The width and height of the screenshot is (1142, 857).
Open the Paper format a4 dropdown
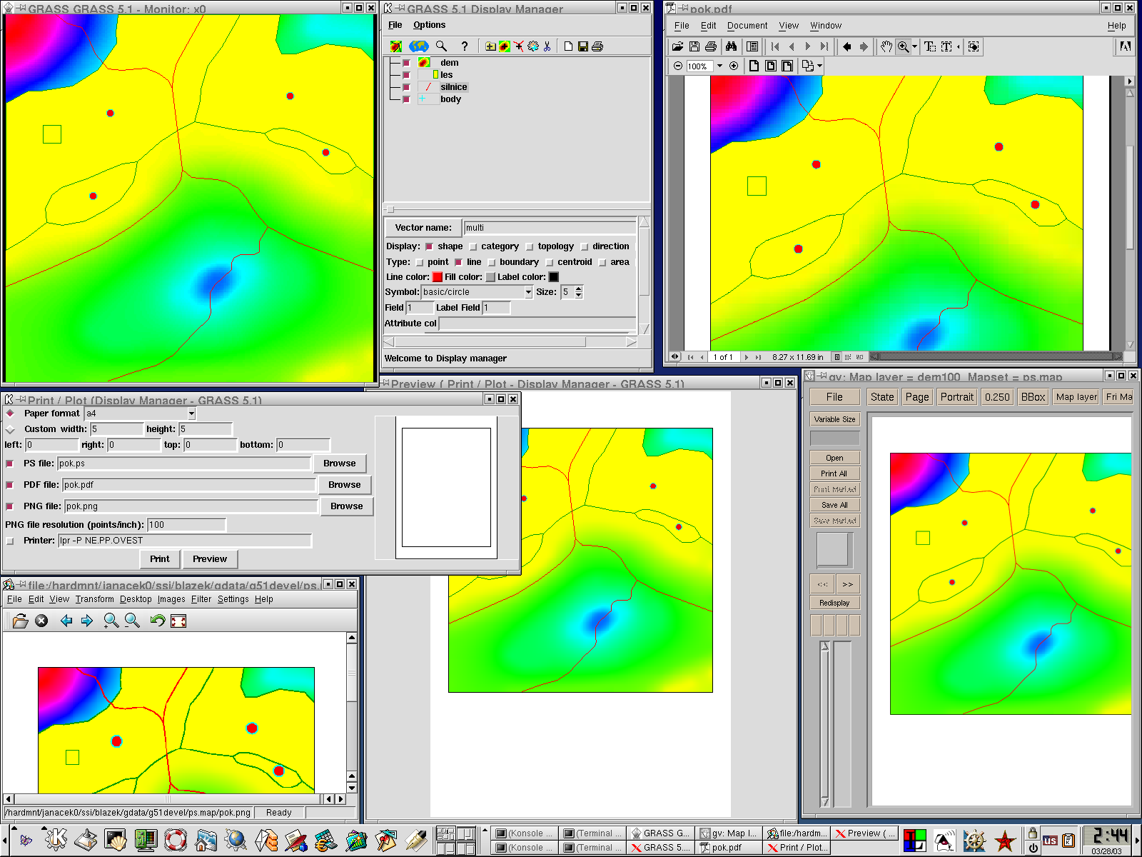(191, 414)
